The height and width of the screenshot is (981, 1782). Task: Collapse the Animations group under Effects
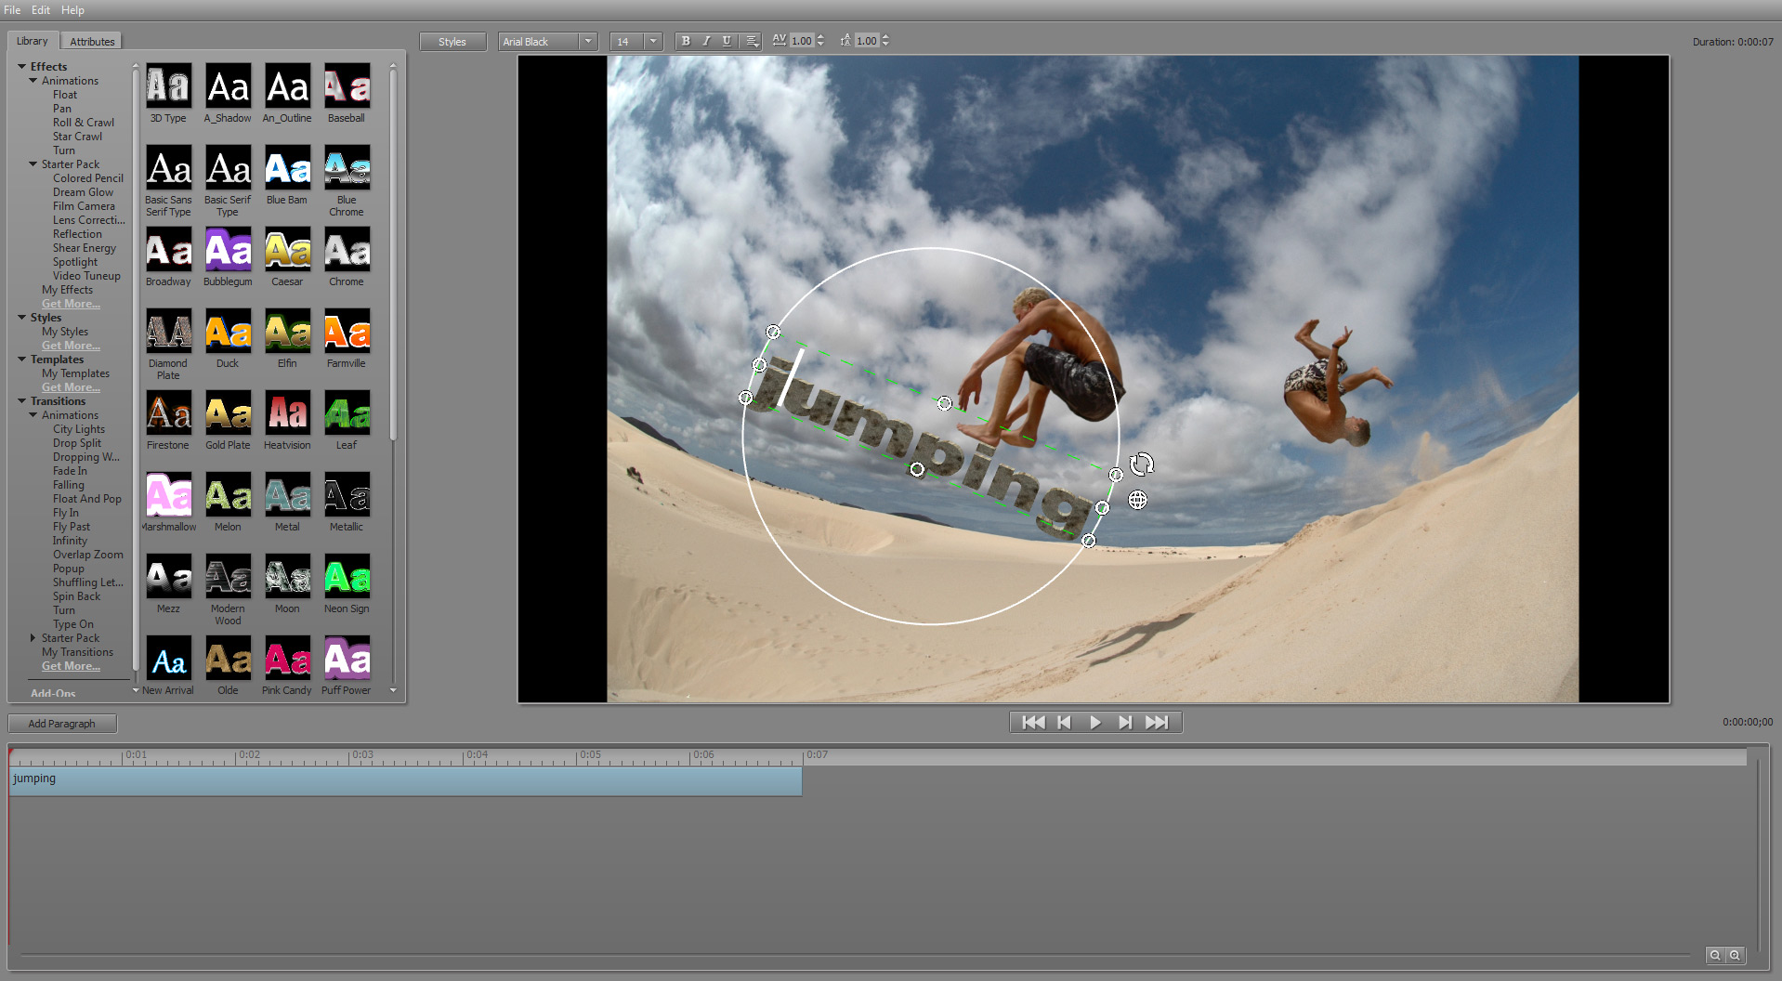click(33, 80)
